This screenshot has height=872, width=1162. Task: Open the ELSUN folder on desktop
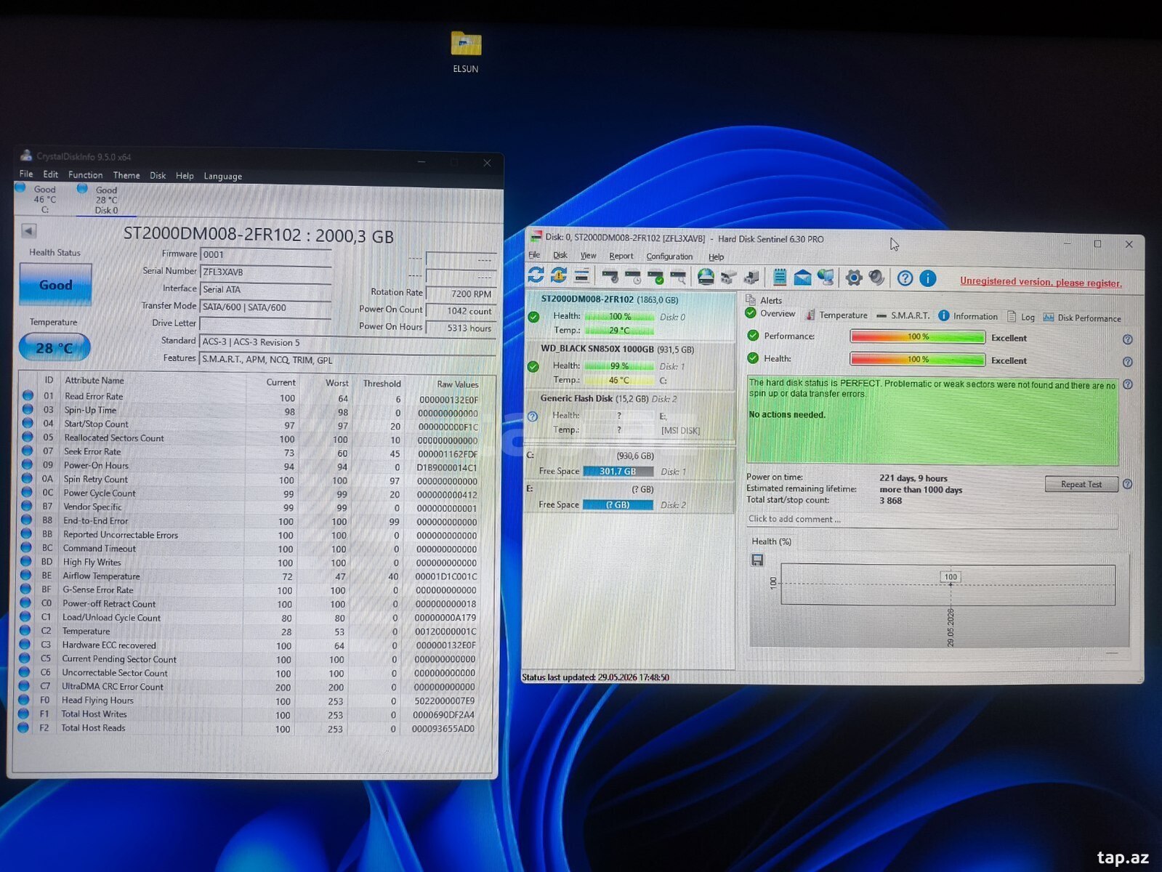pos(466,52)
